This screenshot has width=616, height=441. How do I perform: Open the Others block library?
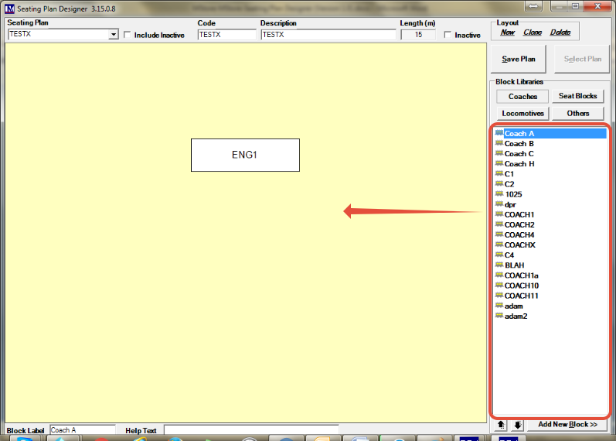pos(577,113)
